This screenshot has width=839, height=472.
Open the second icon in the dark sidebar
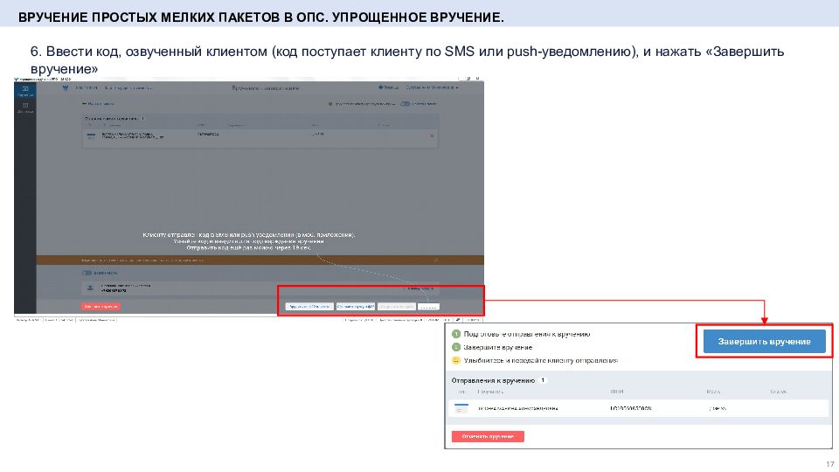pyautogui.click(x=25, y=108)
